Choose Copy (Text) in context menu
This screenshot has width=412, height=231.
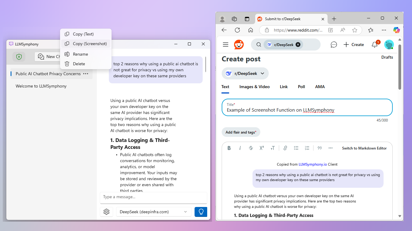(86, 34)
